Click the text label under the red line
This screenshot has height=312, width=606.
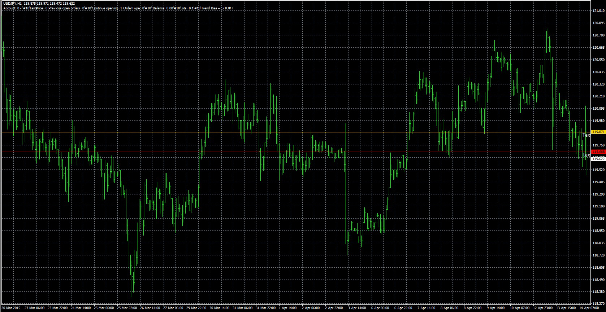click(x=586, y=155)
